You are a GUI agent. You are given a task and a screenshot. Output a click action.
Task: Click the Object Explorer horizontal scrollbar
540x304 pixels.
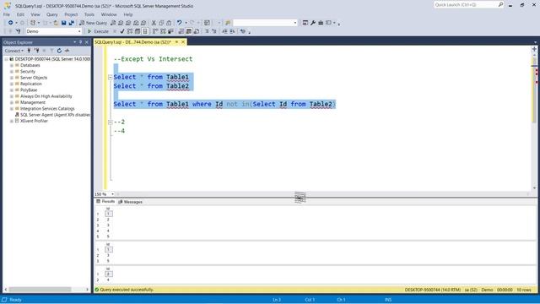[46, 290]
